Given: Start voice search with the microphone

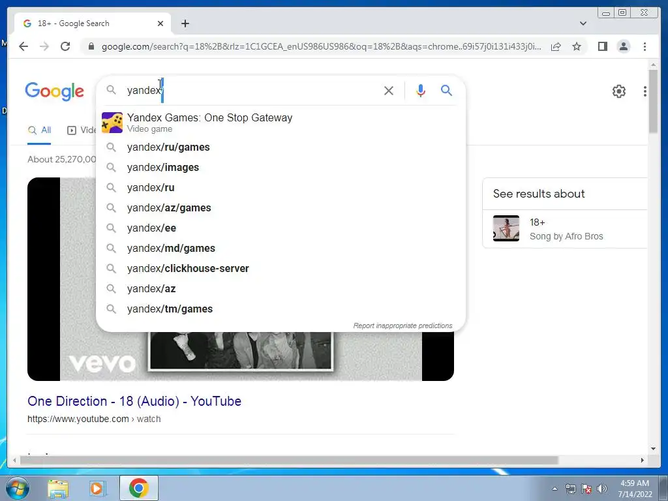Looking at the screenshot, I should point(421,90).
